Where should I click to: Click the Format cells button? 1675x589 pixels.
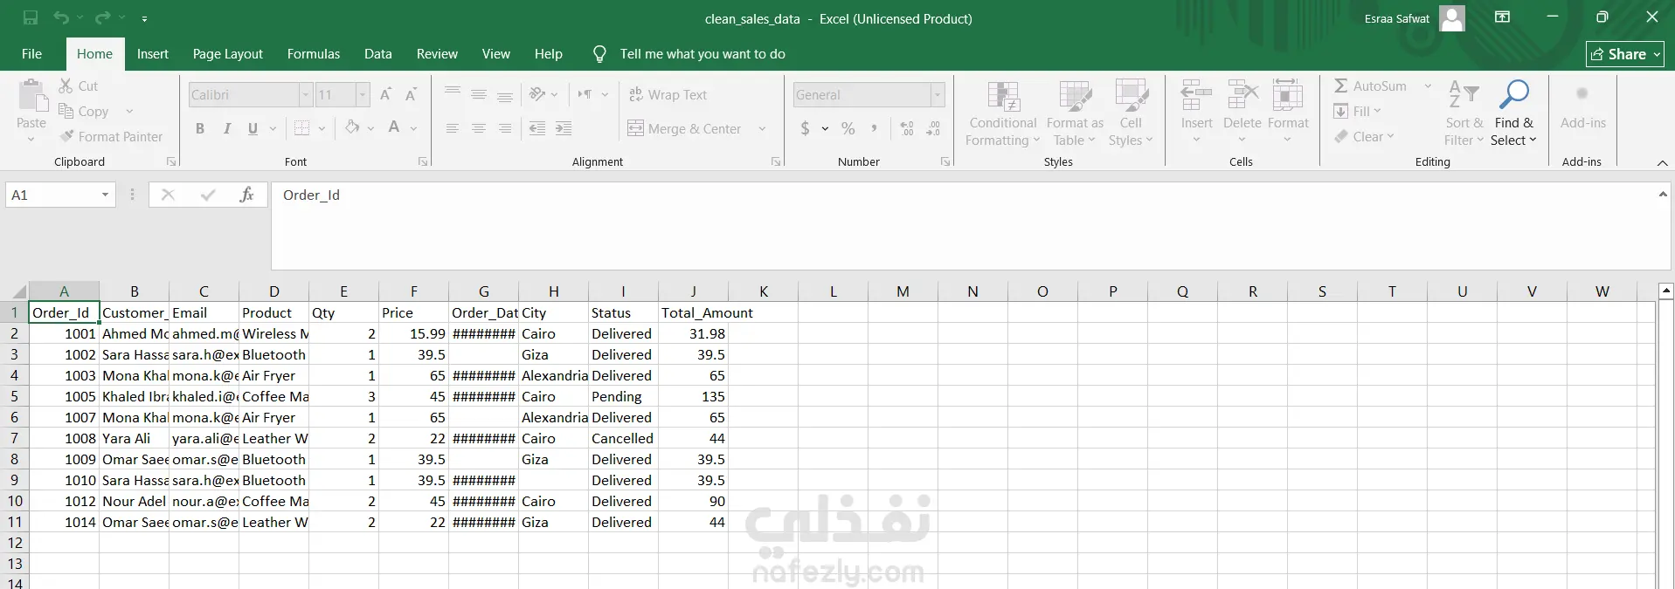[1288, 112]
